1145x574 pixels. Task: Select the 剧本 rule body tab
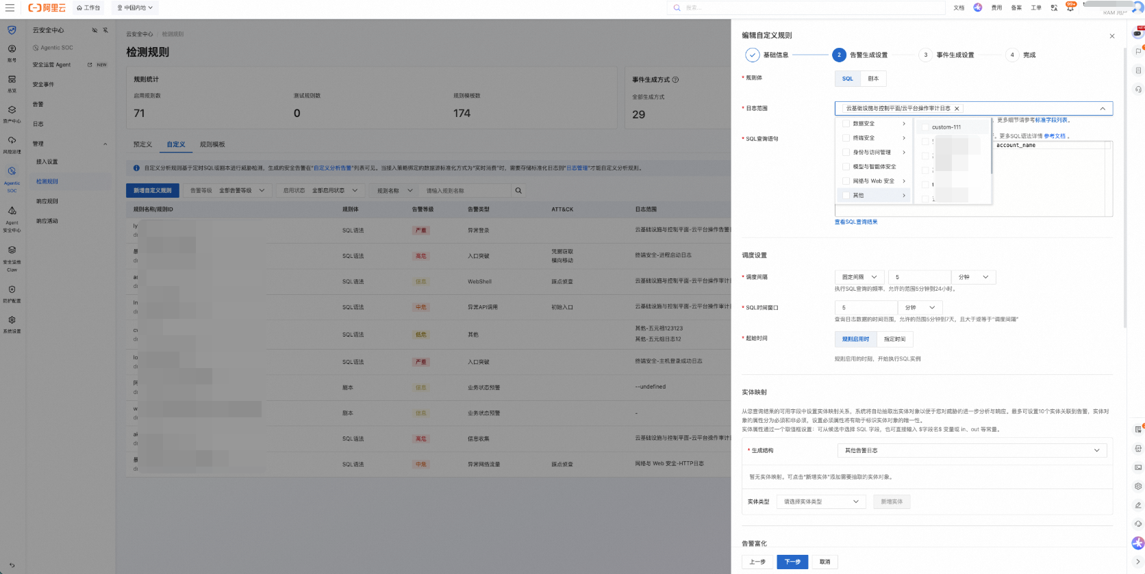tap(873, 79)
